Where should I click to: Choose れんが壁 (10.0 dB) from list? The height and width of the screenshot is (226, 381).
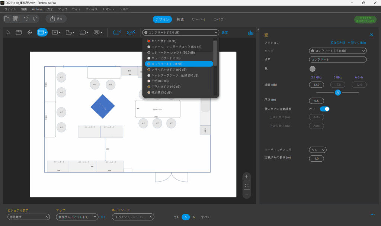[x=164, y=41]
